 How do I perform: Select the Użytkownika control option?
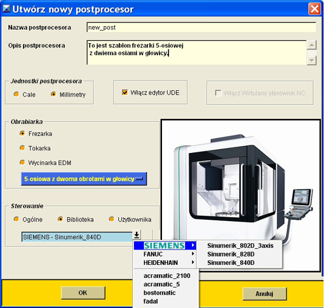point(112,219)
